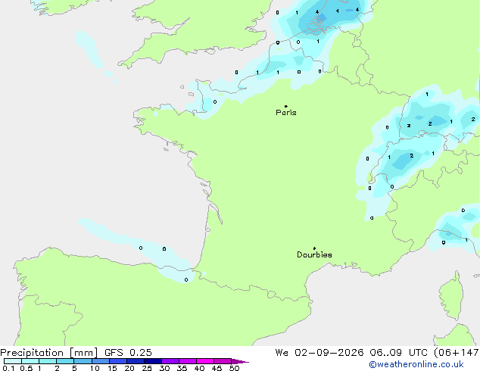480x371 pixels.
Task: Click the 45–50 mm legend swatch
Action: pyautogui.click(x=223, y=361)
